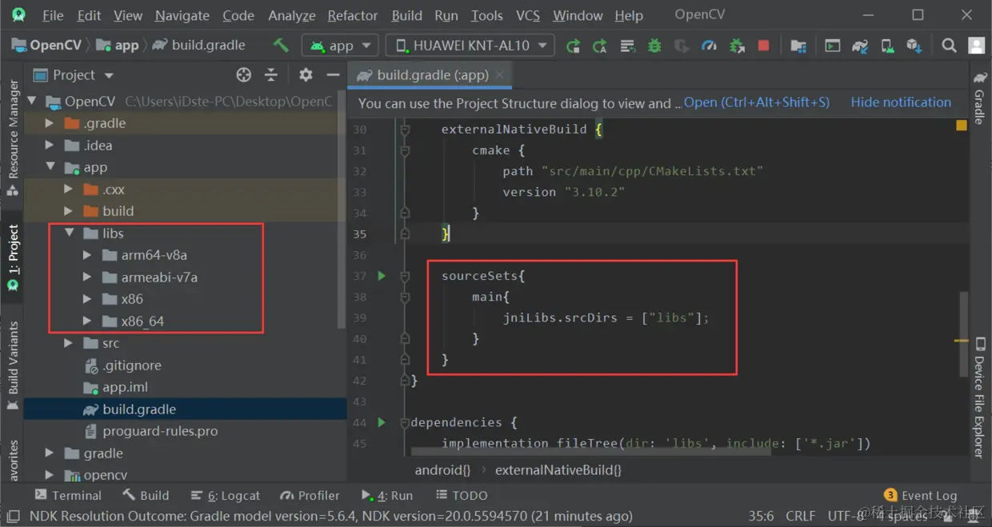Screen dimensions: 992x527
Task: Click the editor vertical scrollbar thumb
Action: click(964, 333)
